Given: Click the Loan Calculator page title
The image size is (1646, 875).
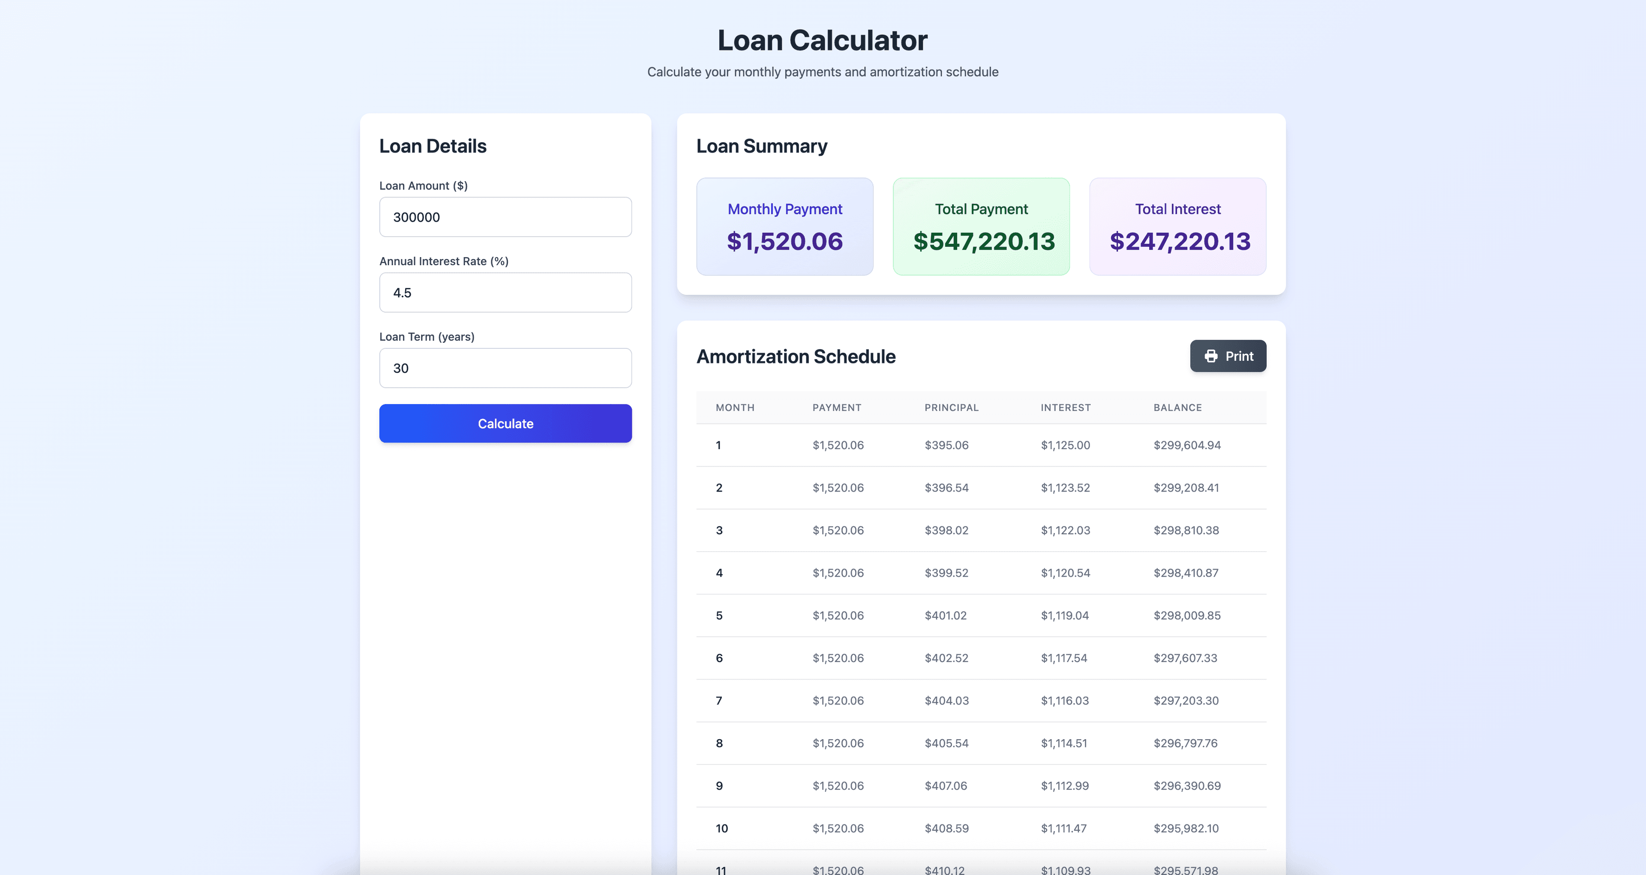Looking at the screenshot, I should pyautogui.click(x=823, y=40).
